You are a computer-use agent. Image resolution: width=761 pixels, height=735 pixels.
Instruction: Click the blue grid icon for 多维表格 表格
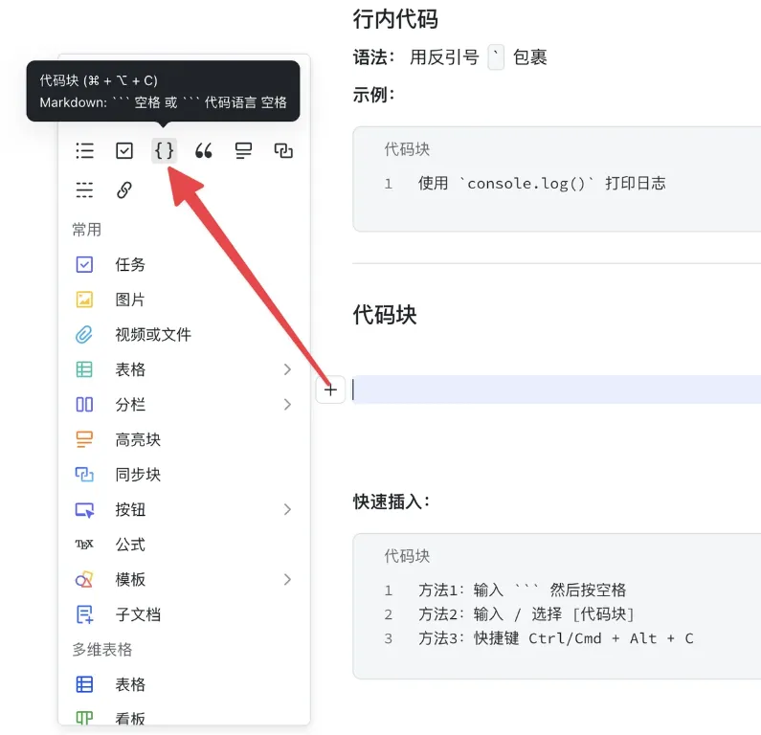coord(84,684)
